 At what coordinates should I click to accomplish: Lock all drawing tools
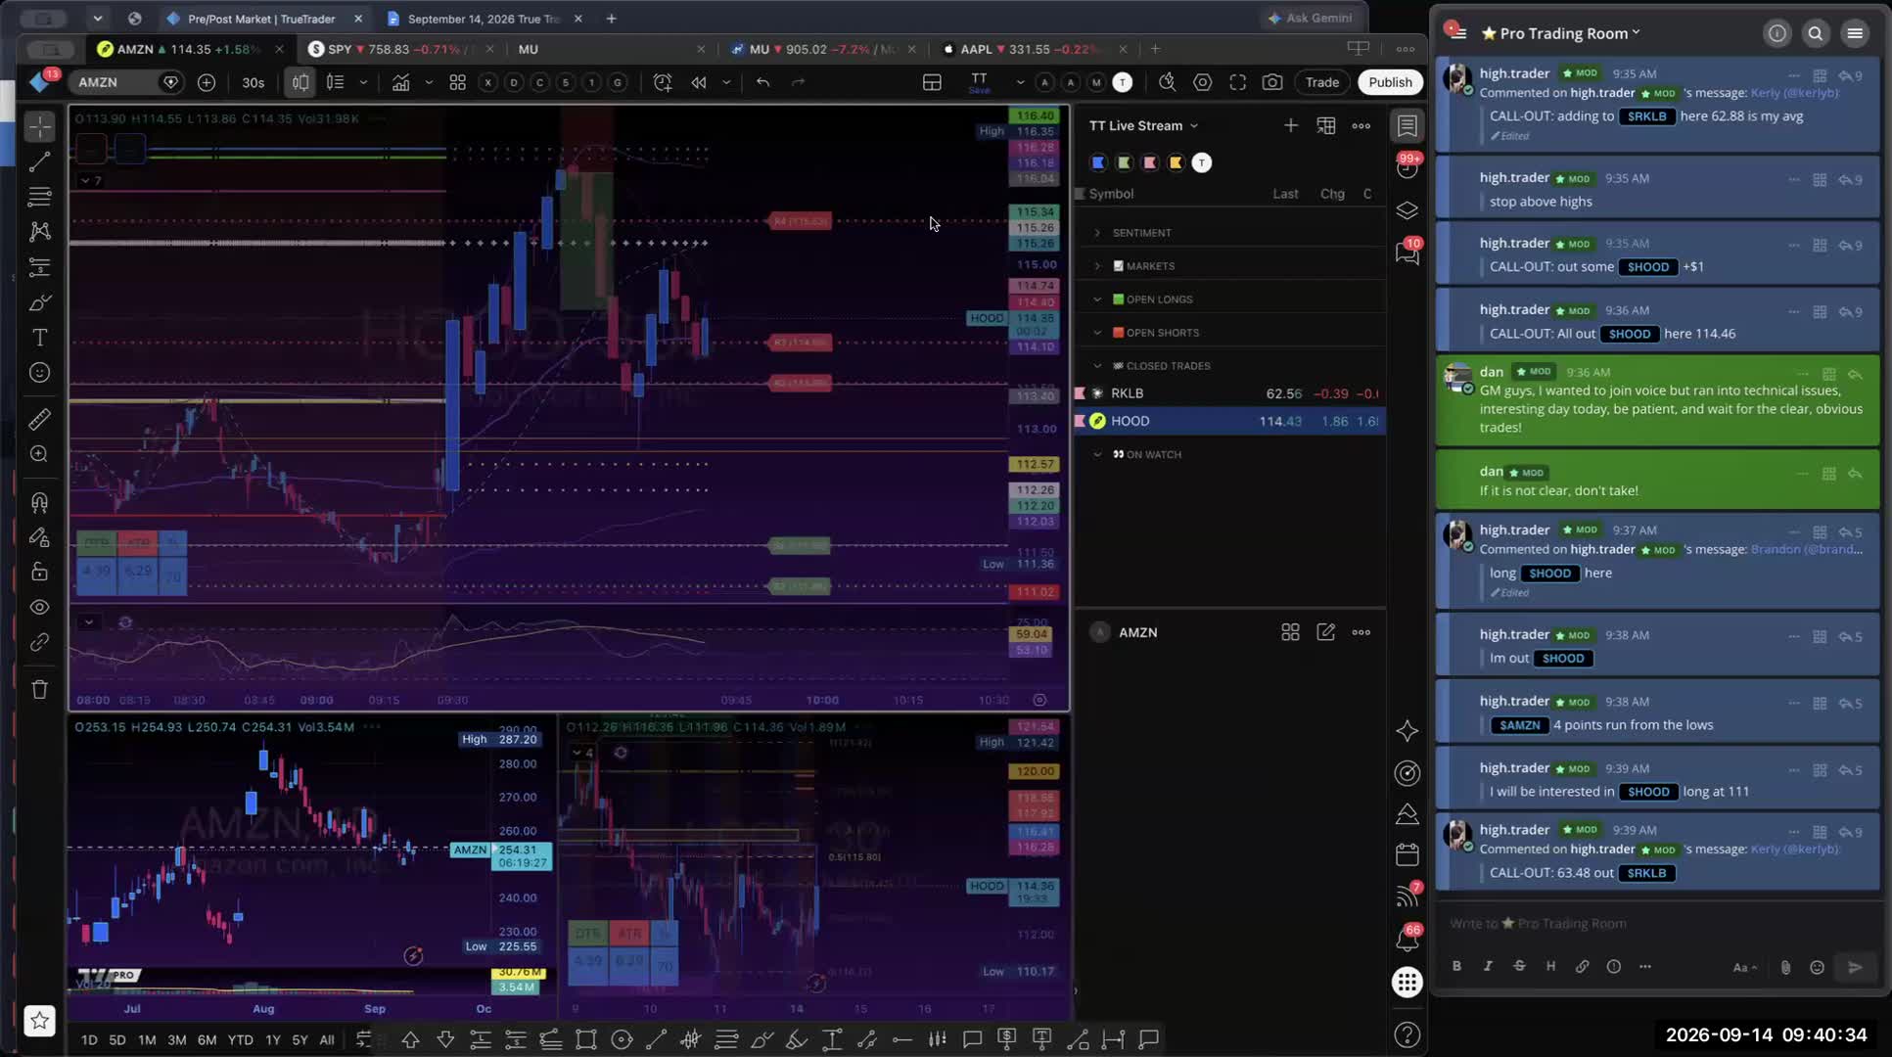pos(40,573)
